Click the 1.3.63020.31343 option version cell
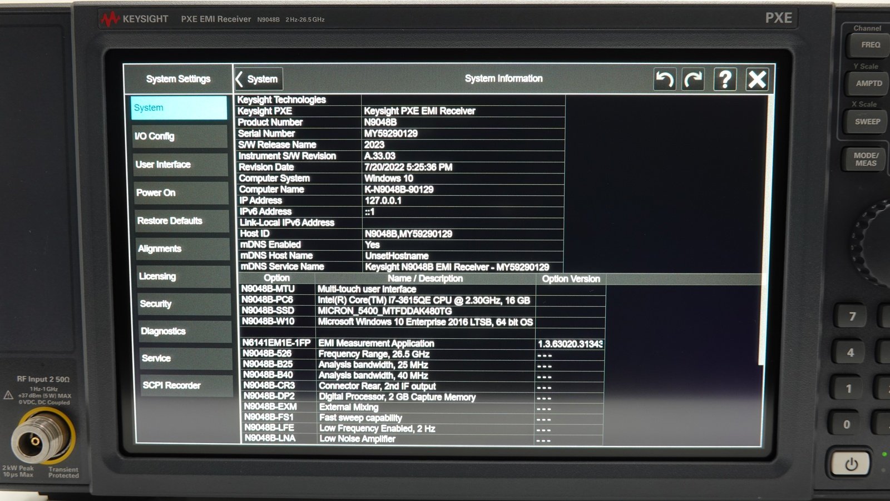Viewport: 890px width, 501px height. (x=570, y=344)
